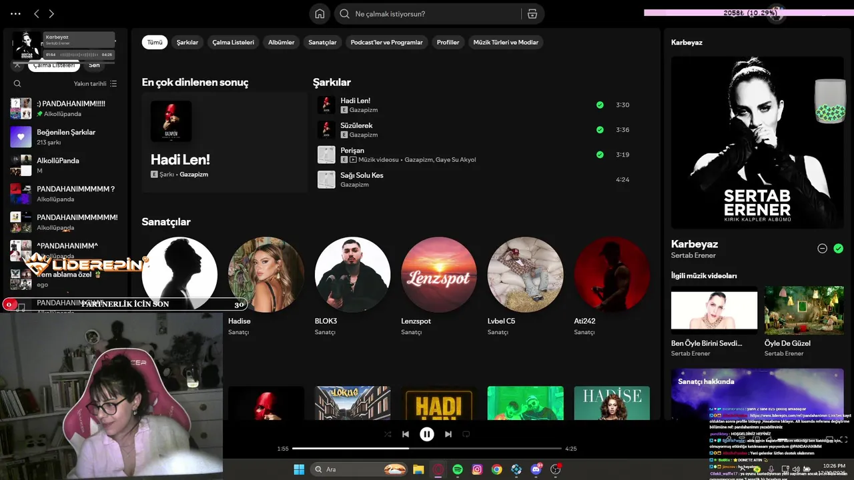Seek using the song progress bar
This screenshot has height=480, width=854.
click(427, 449)
